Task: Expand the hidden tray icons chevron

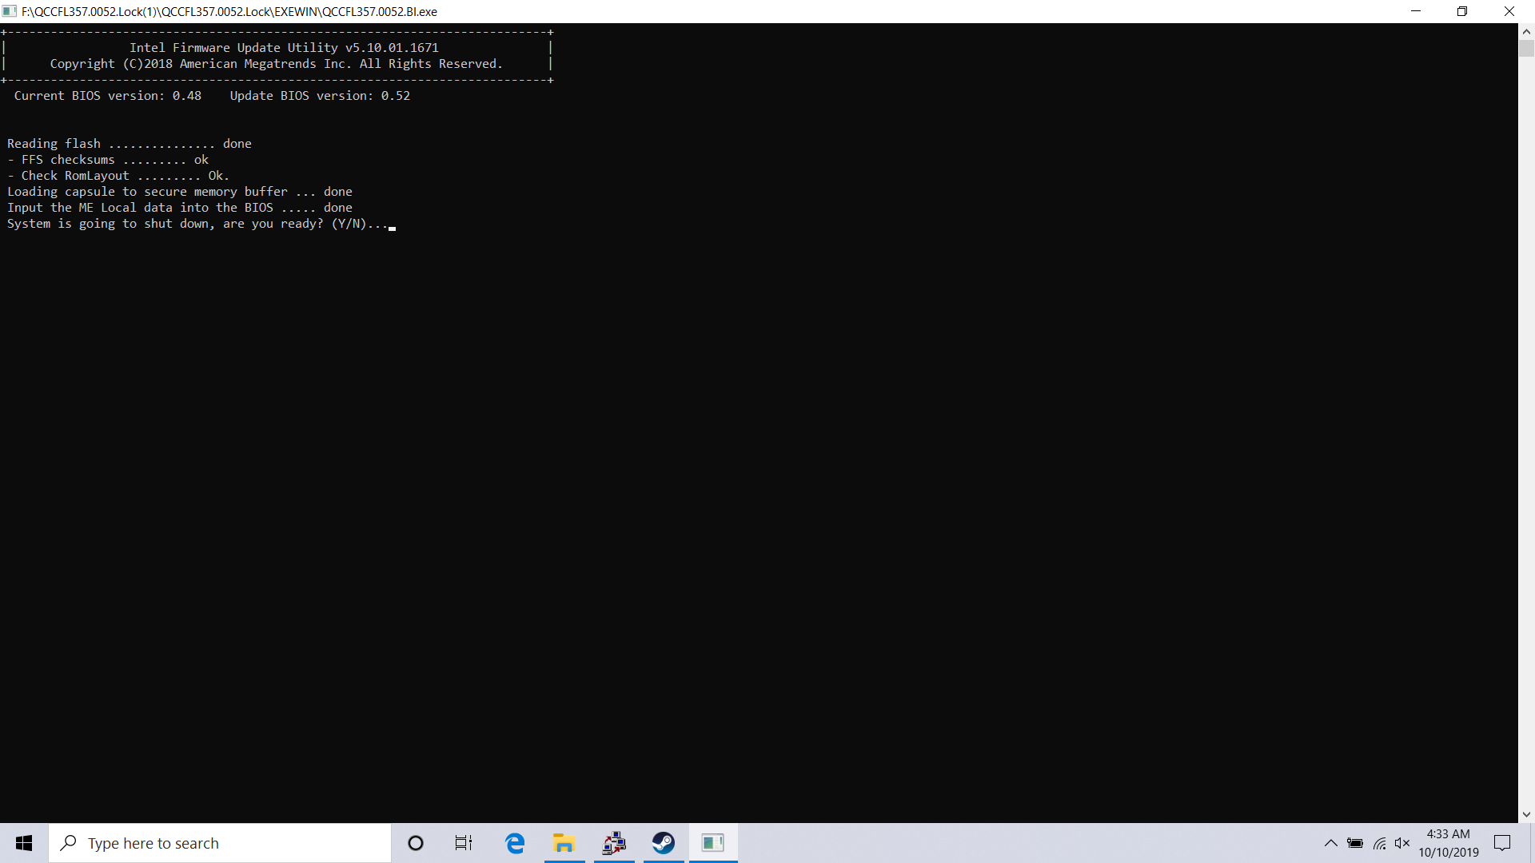Action: [x=1331, y=843]
